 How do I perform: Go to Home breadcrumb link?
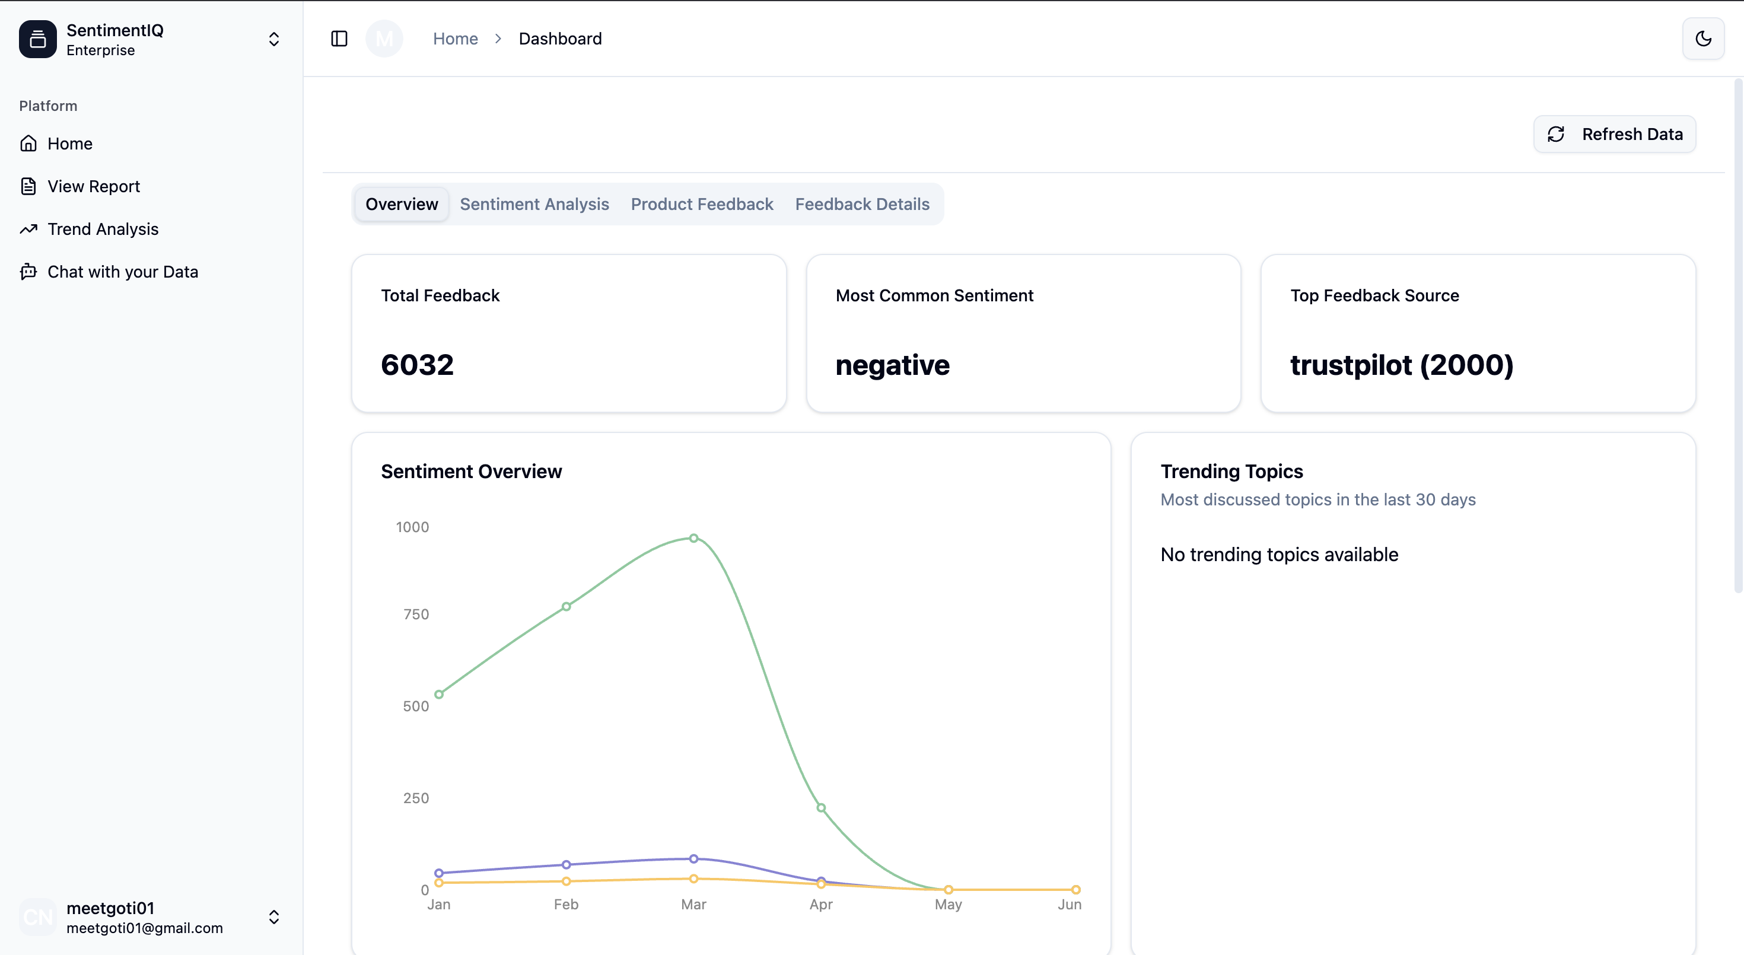click(455, 39)
